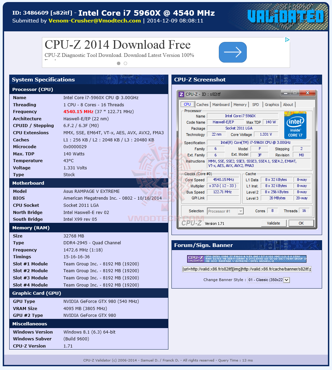Click the page title ID: 3486609 [s82itf]

pyautogui.click(x=42, y=13)
